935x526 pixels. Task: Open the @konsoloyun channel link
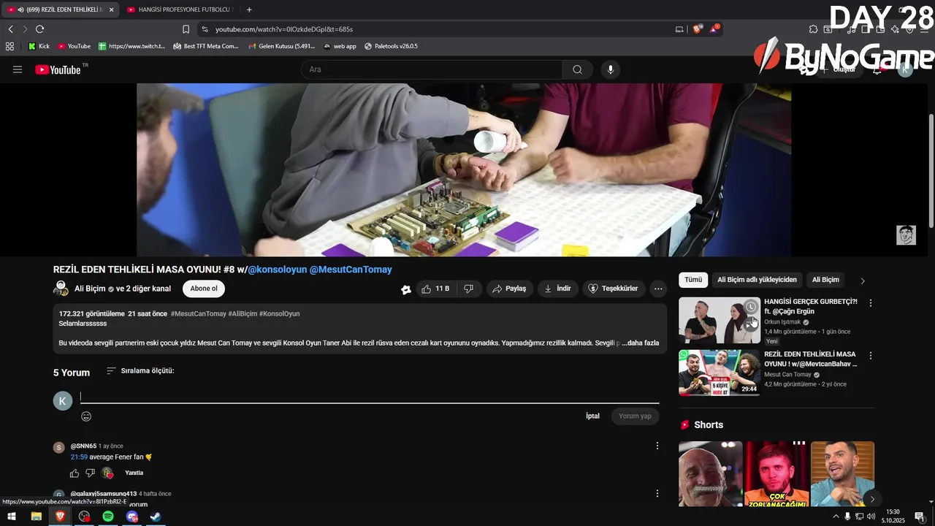pos(278,270)
